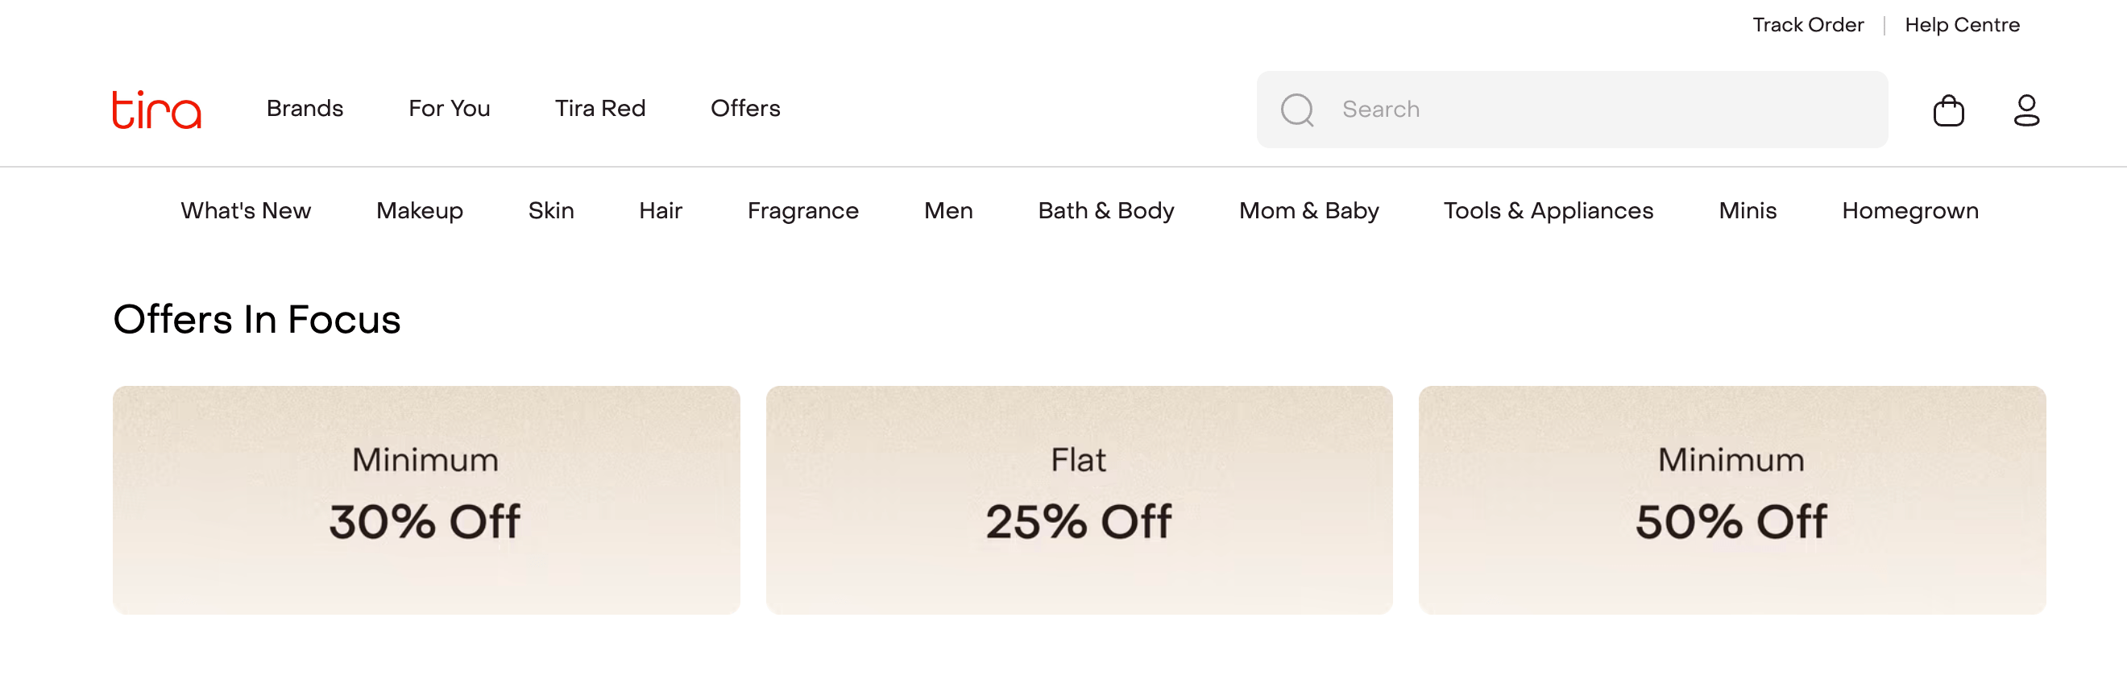
Task: Follow the Track Order link
Action: (1807, 25)
